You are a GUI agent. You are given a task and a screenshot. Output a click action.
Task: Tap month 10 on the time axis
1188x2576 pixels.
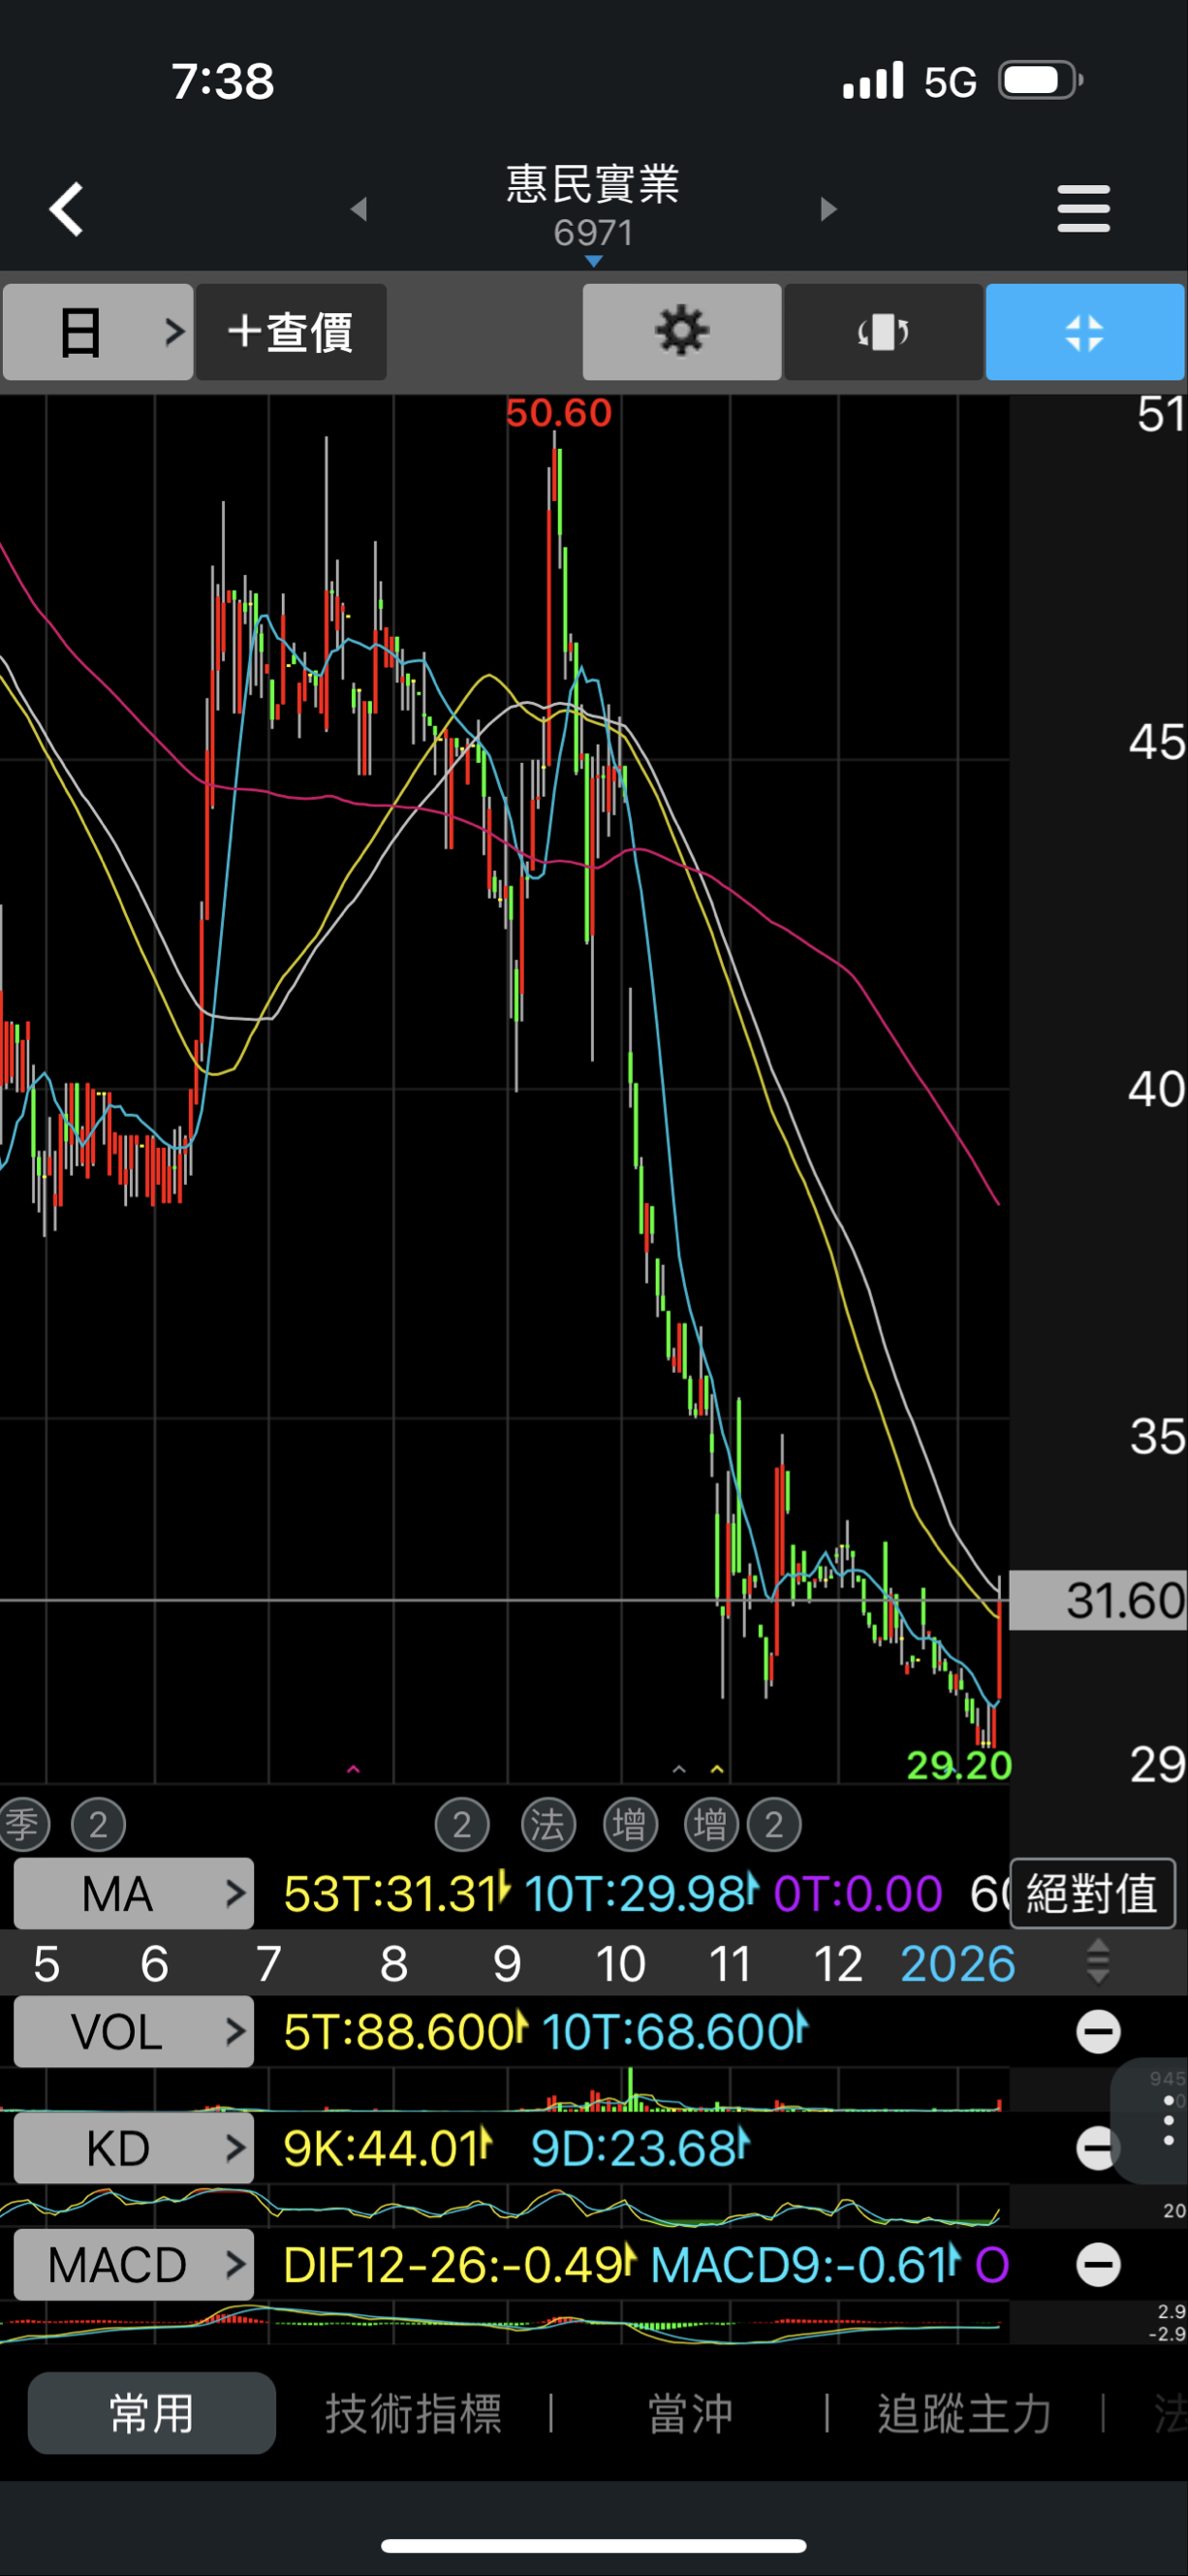pyautogui.click(x=620, y=1963)
